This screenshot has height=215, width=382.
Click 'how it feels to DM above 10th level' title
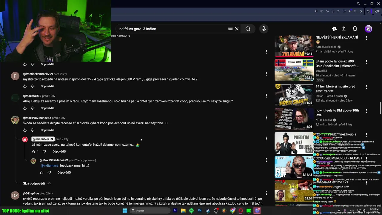337,113
